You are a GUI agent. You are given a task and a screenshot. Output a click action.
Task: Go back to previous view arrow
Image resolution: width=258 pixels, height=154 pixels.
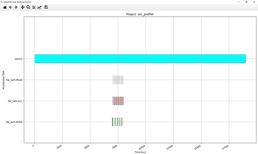(x=11, y=7)
